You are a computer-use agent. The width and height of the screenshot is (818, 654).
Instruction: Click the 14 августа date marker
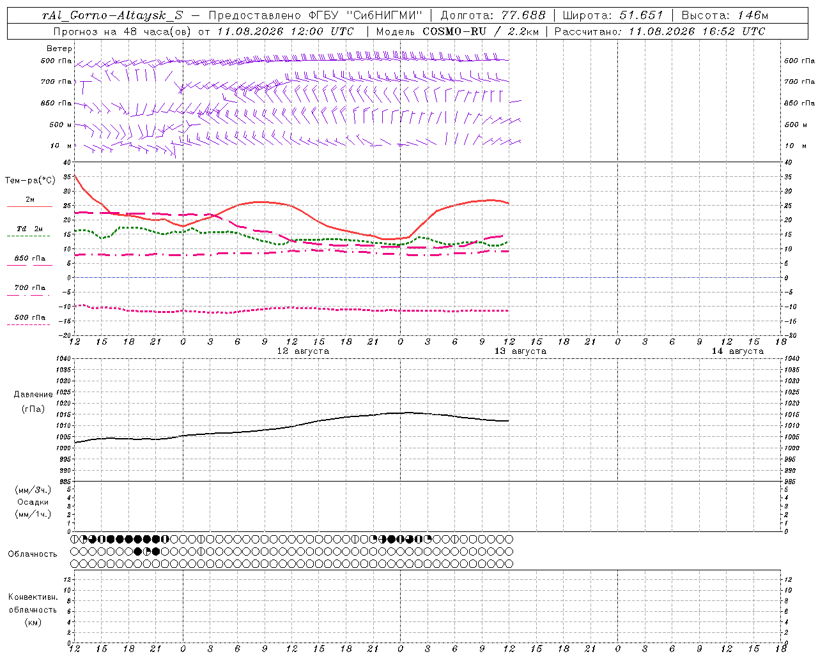coord(737,351)
